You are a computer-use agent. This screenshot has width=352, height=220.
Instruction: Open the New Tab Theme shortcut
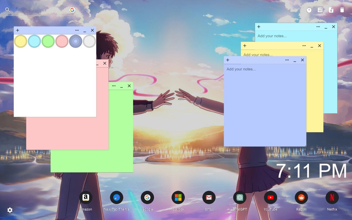click(117, 197)
